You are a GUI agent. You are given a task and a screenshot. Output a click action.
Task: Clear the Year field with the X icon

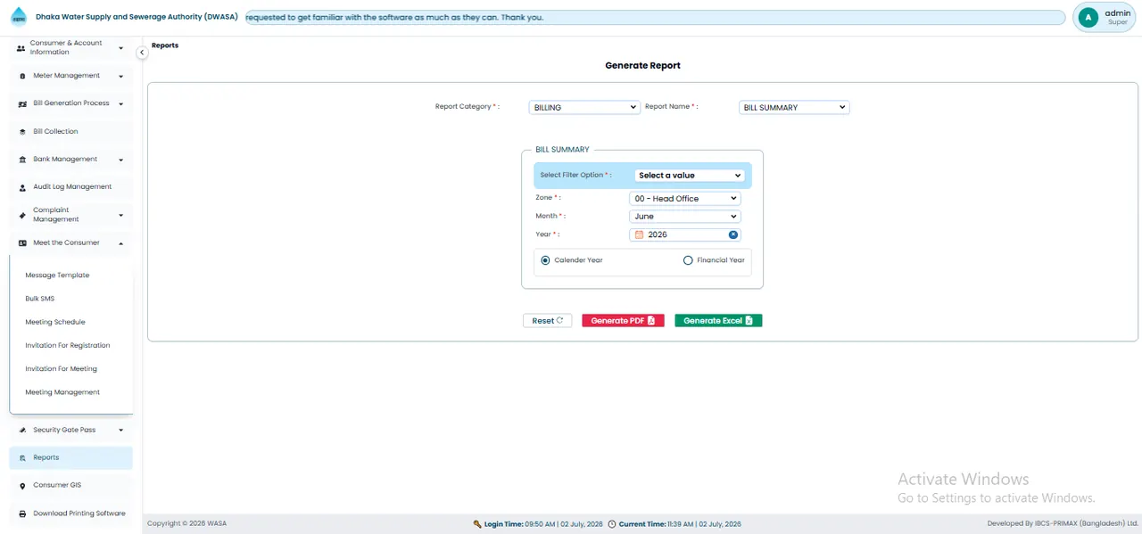click(732, 234)
